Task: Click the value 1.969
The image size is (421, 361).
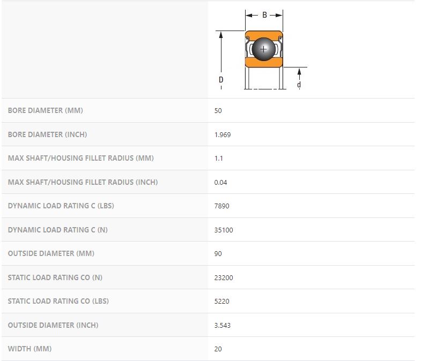Action: point(223,135)
